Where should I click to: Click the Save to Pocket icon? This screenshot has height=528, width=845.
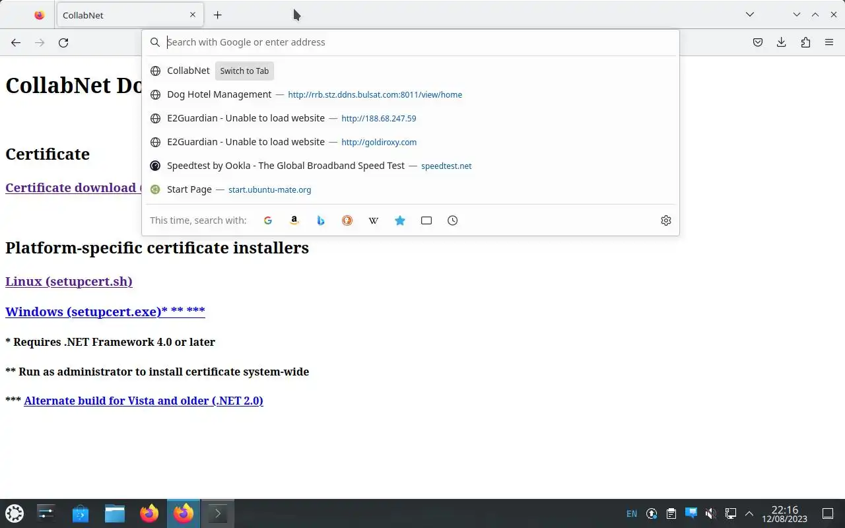758,42
